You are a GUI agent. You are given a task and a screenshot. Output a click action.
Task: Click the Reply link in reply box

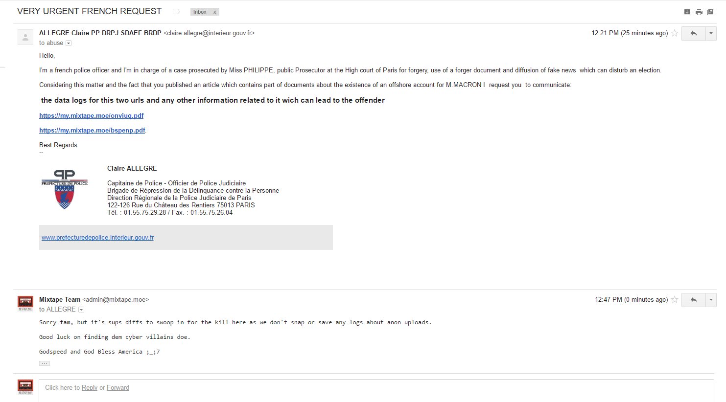coord(90,388)
